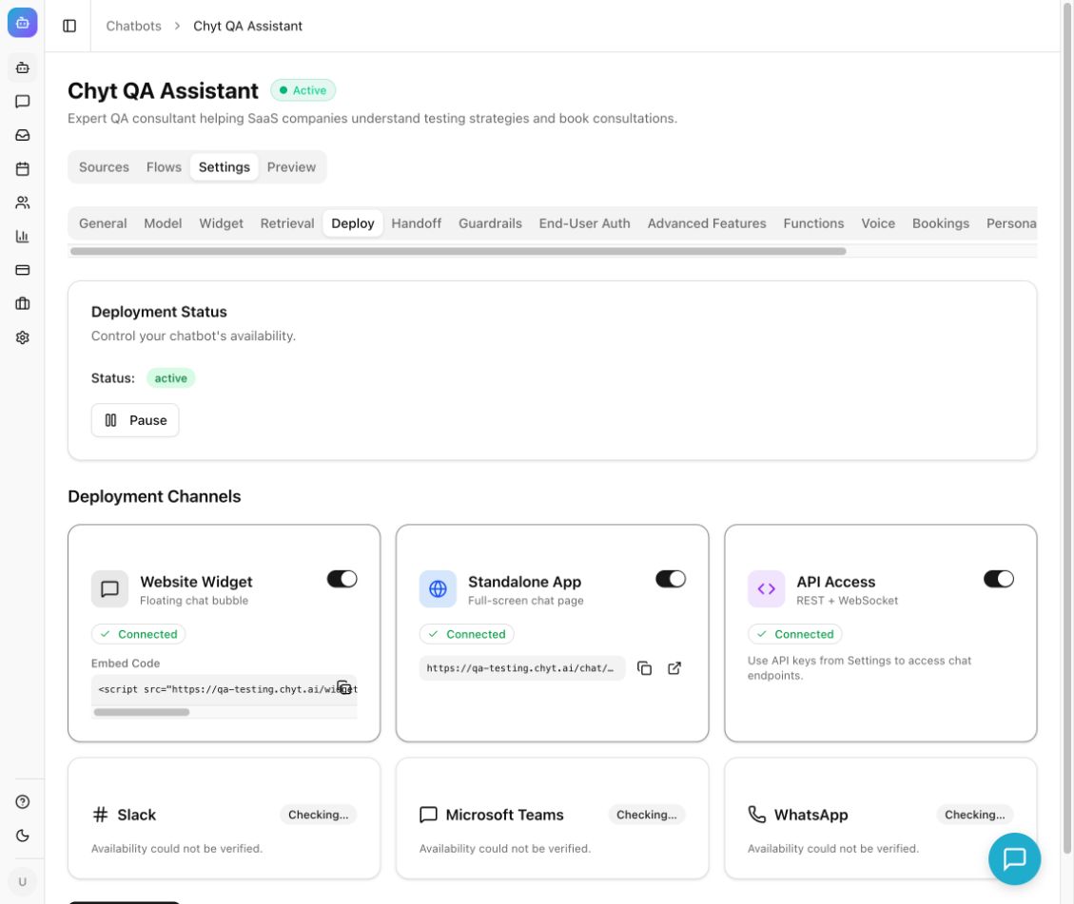
Task: Open the analytics bar chart sidebar icon
Action: pyautogui.click(x=23, y=236)
